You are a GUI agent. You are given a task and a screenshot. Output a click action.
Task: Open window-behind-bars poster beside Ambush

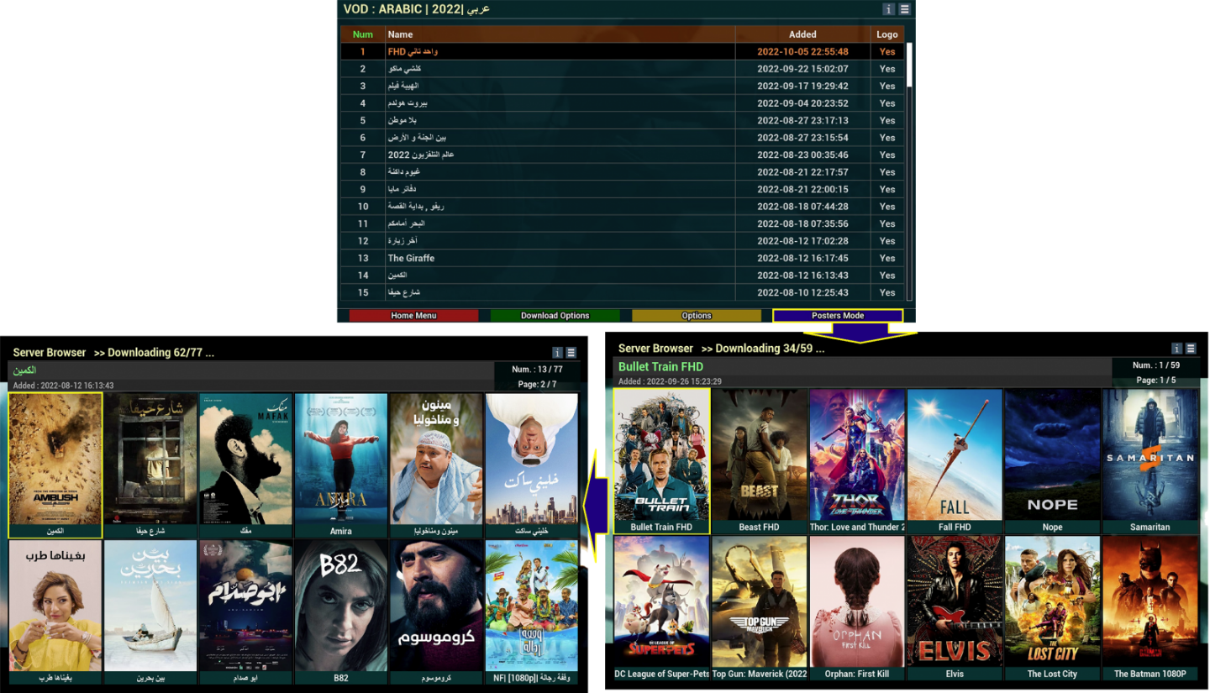(x=150, y=465)
